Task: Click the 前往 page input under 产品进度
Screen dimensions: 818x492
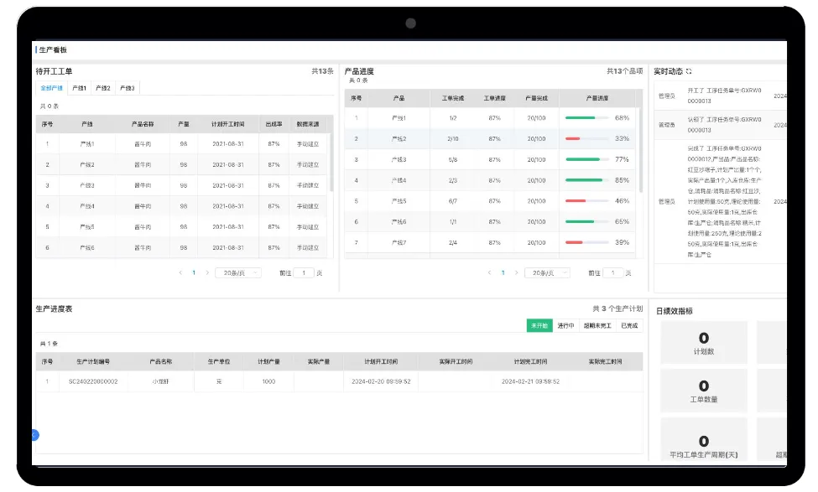Action: 613,272
